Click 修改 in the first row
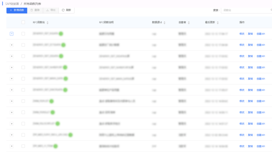The height and width of the screenshot is (152, 272). click(242, 34)
